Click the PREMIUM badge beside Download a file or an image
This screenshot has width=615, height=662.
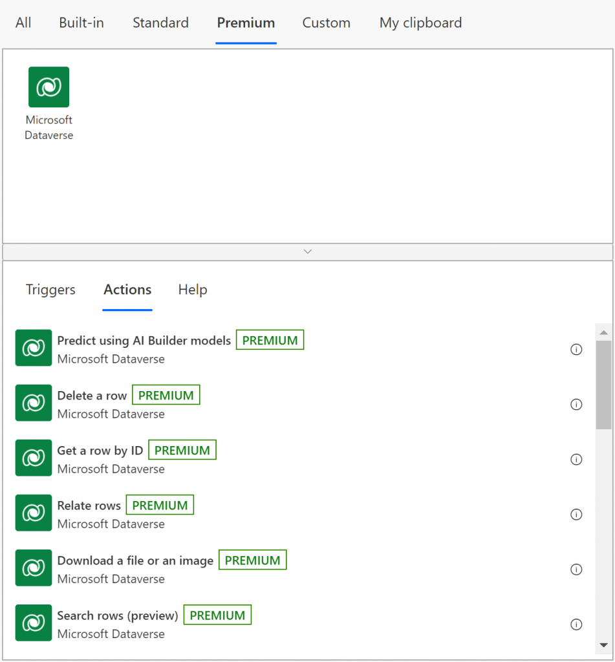click(x=253, y=561)
